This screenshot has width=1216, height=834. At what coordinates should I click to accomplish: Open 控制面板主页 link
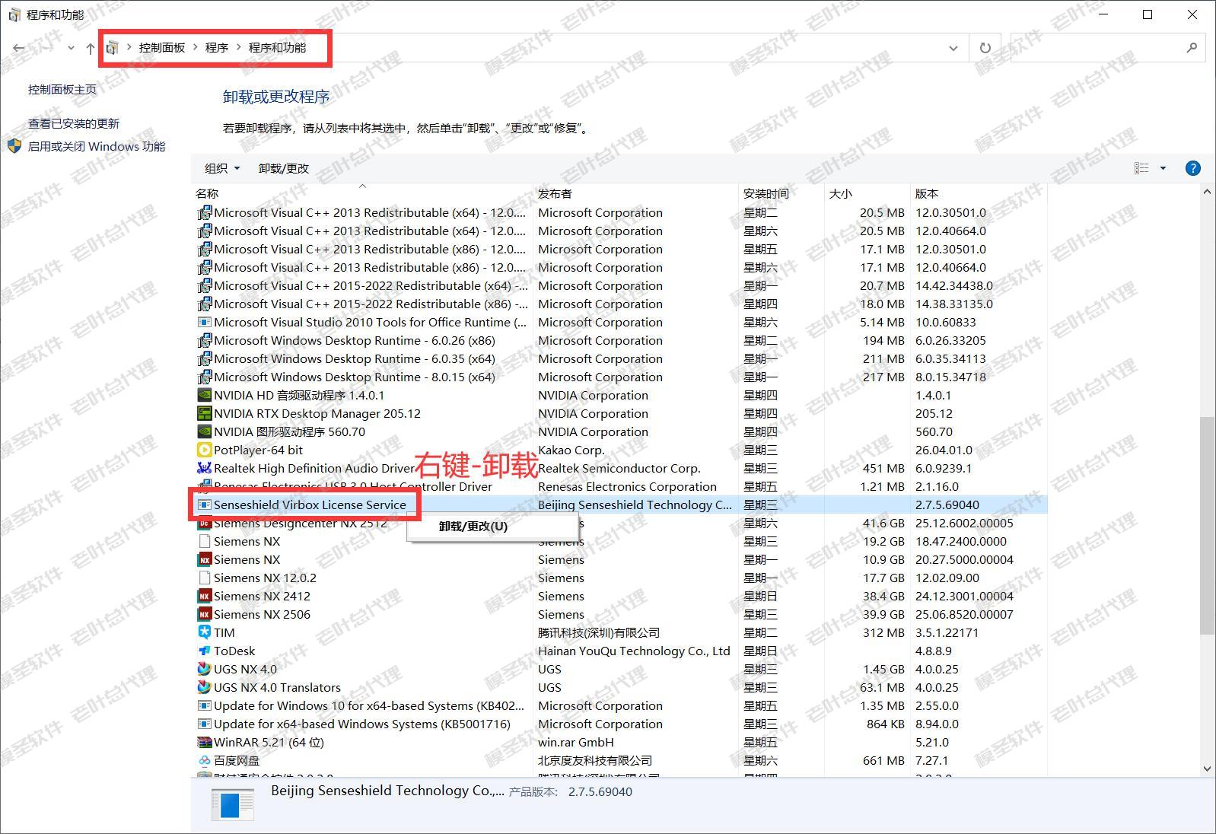pos(62,90)
